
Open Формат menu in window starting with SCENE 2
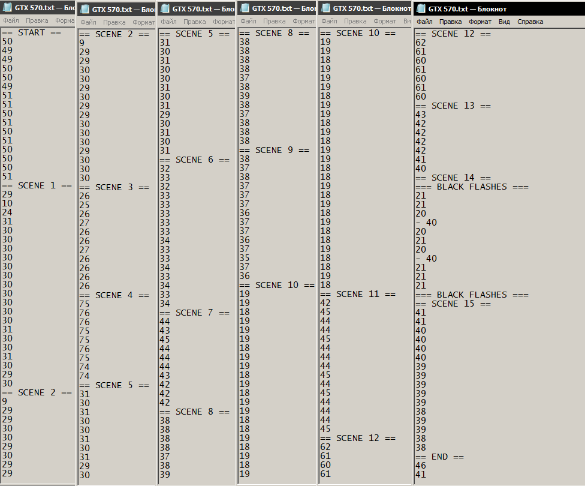coord(144,22)
